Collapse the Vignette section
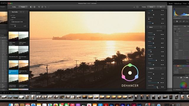The width and height of the screenshot is (189, 106). pyautogui.click(x=148, y=69)
